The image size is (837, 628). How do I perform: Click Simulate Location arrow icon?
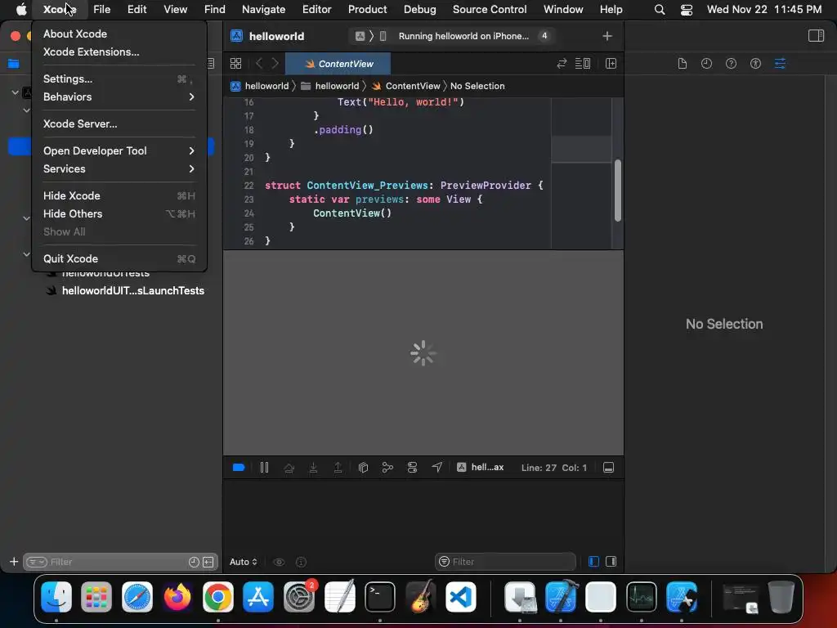point(436,468)
